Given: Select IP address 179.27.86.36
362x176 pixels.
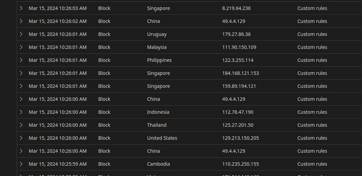Looking at the screenshot, I should point(236,34).
